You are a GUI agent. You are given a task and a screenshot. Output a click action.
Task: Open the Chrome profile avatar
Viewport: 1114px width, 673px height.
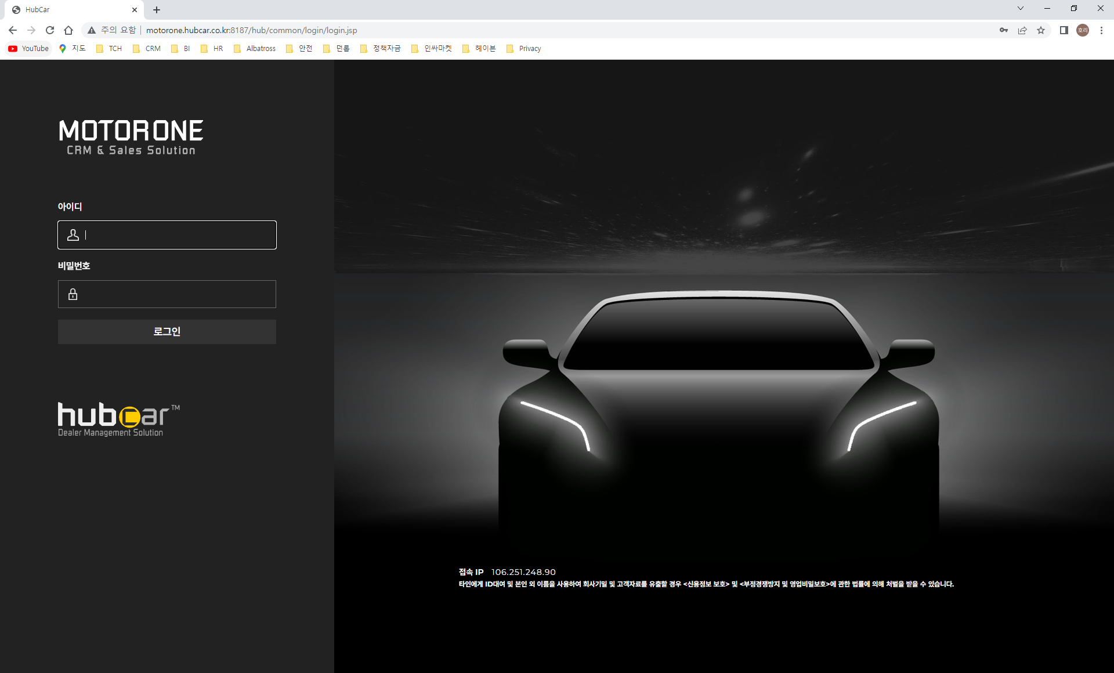[x=1083, y=30]
